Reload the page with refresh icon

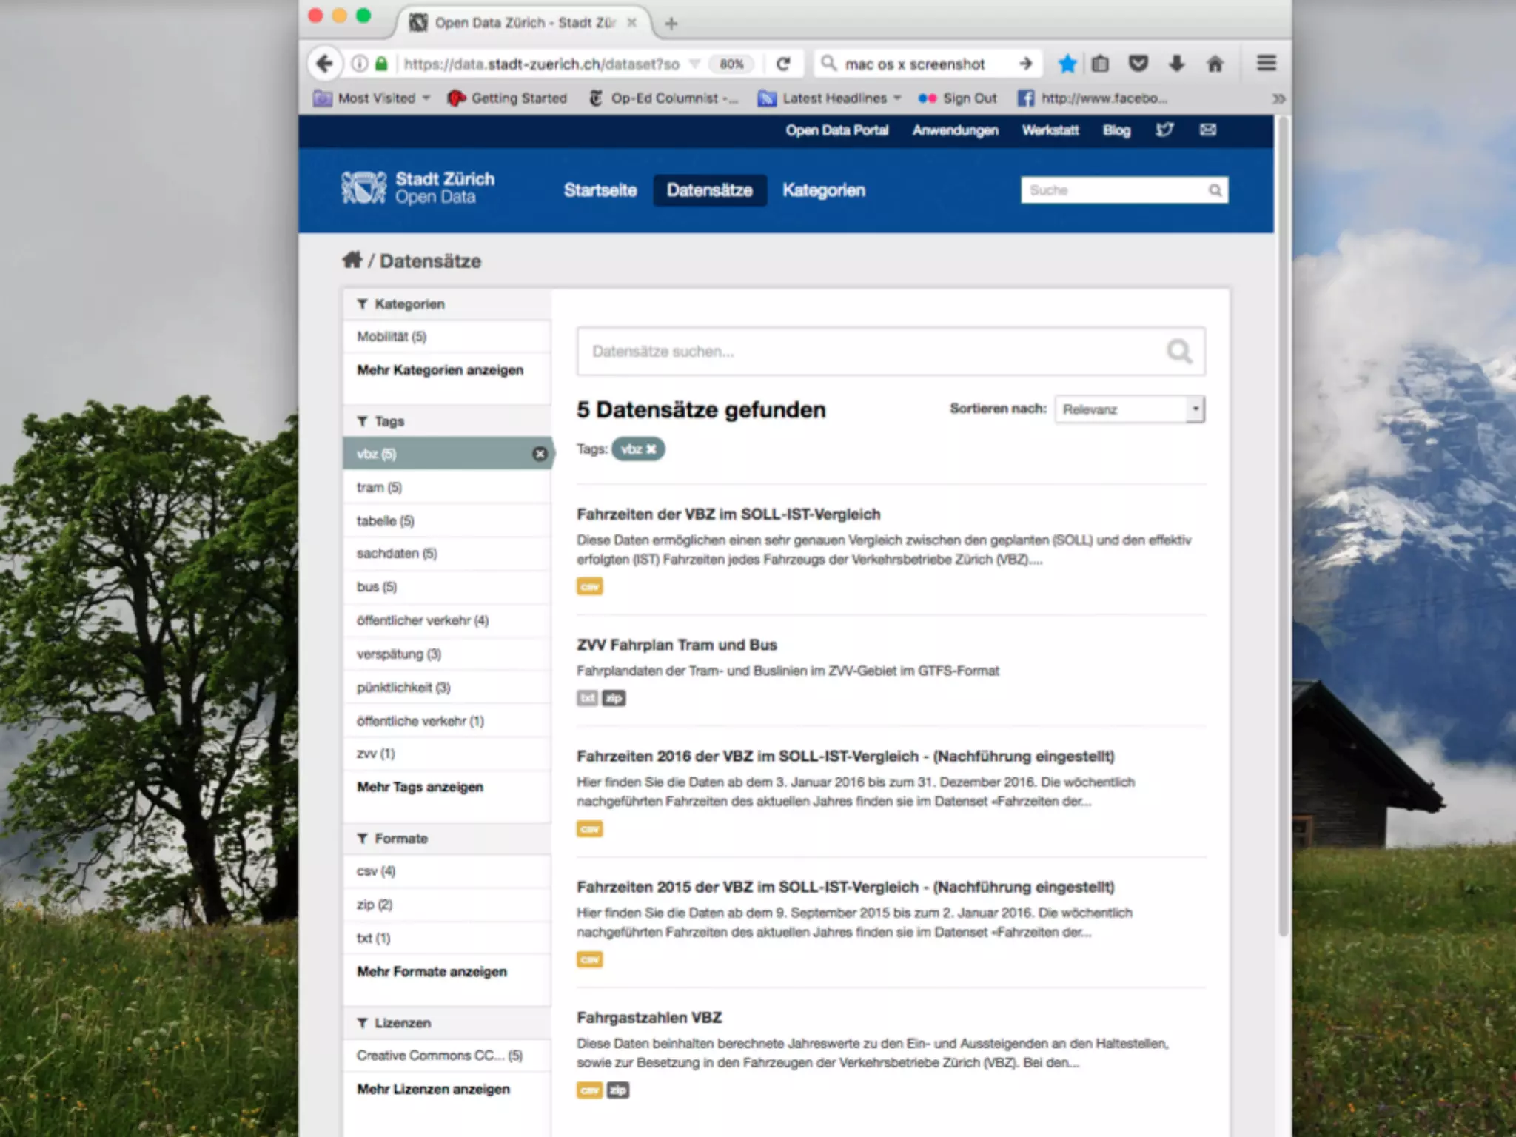click(783, 64)
